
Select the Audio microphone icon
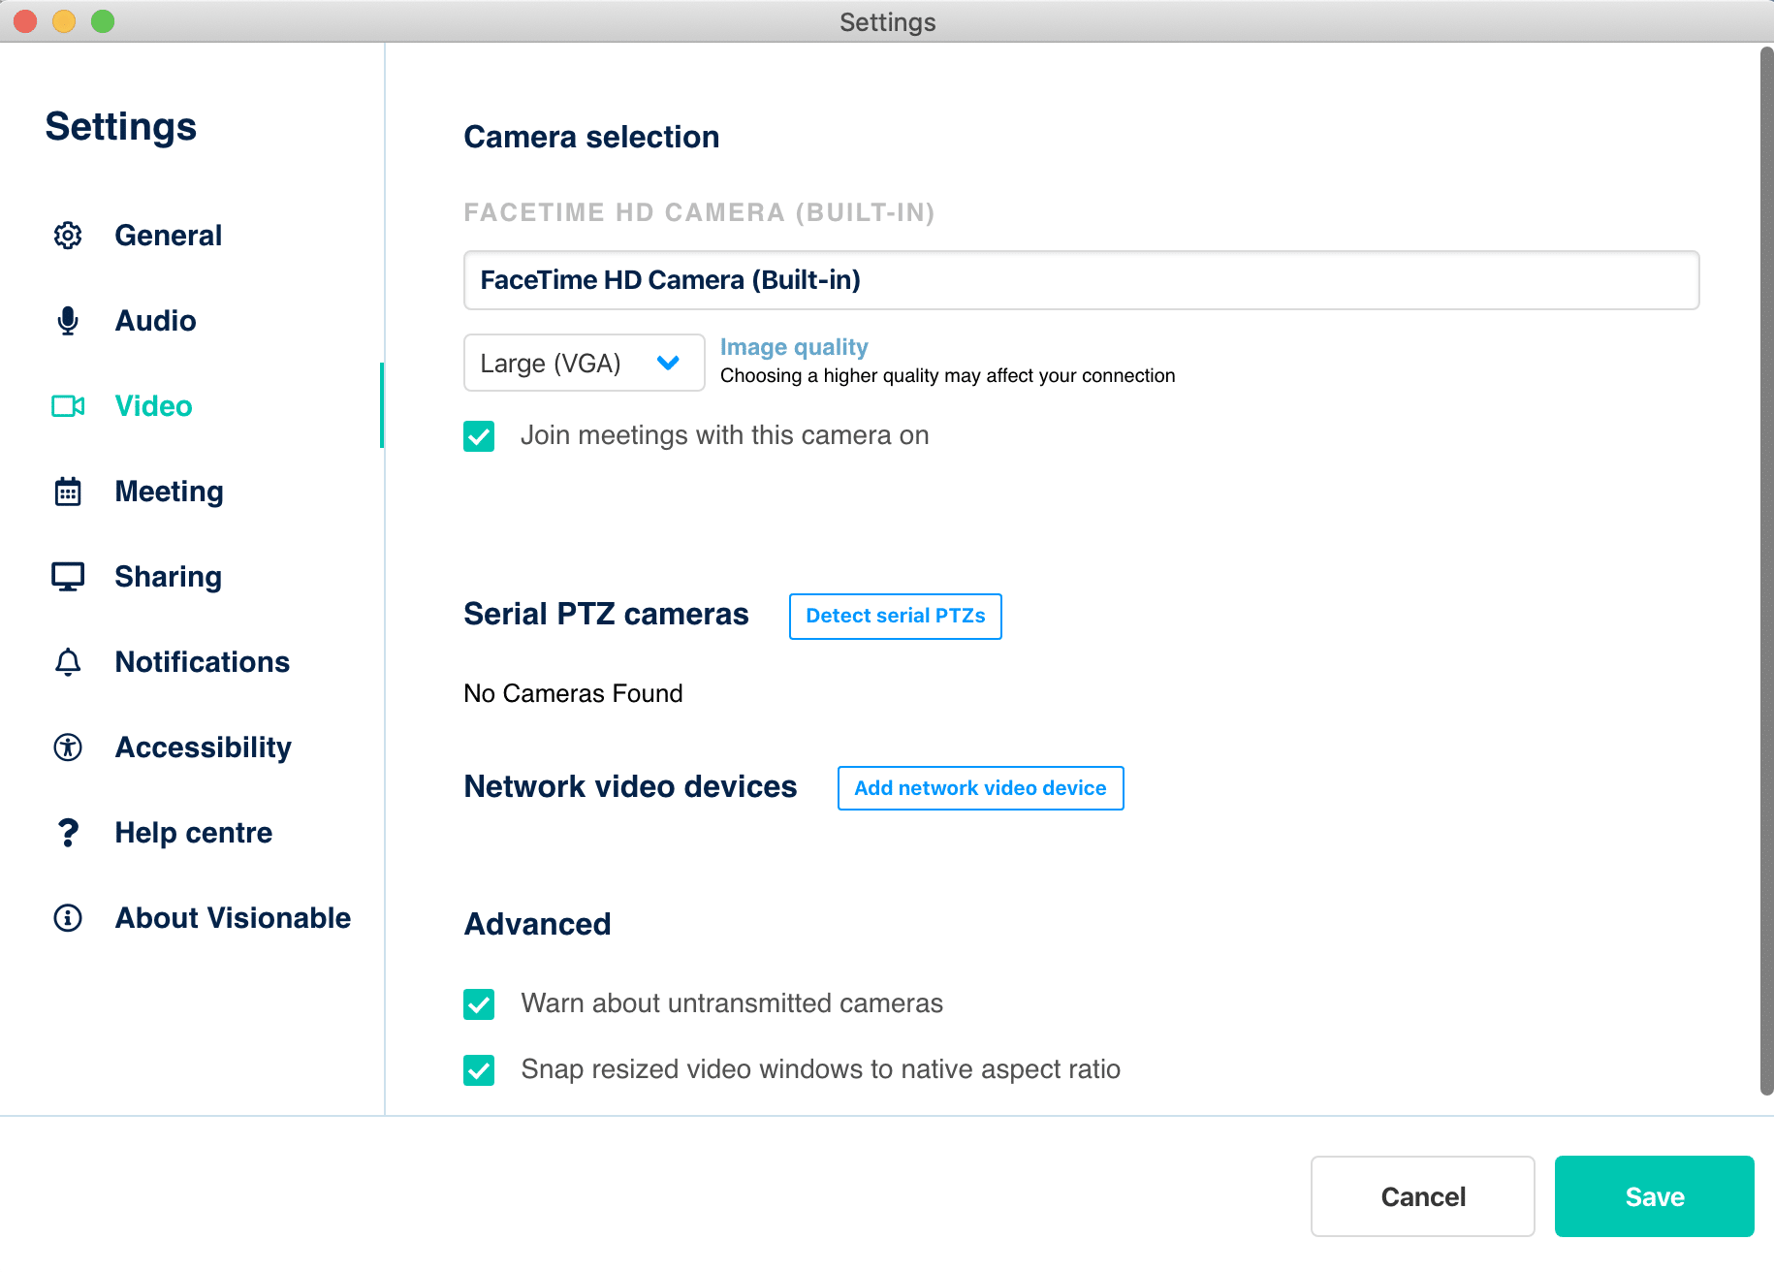(x=67, y=320)
